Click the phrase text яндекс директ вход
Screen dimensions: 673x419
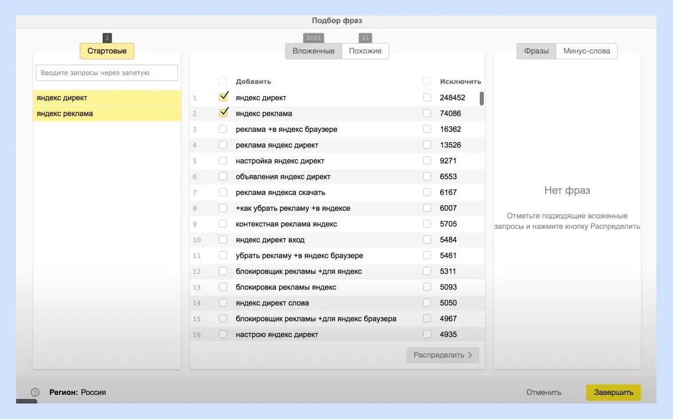tap(270, 240)
